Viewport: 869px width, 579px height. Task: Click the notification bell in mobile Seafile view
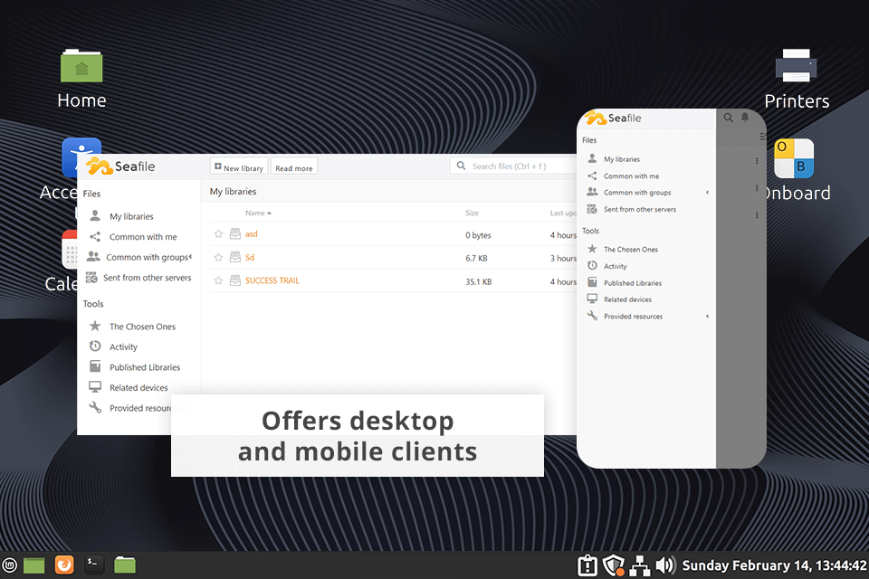coord(745,117)
